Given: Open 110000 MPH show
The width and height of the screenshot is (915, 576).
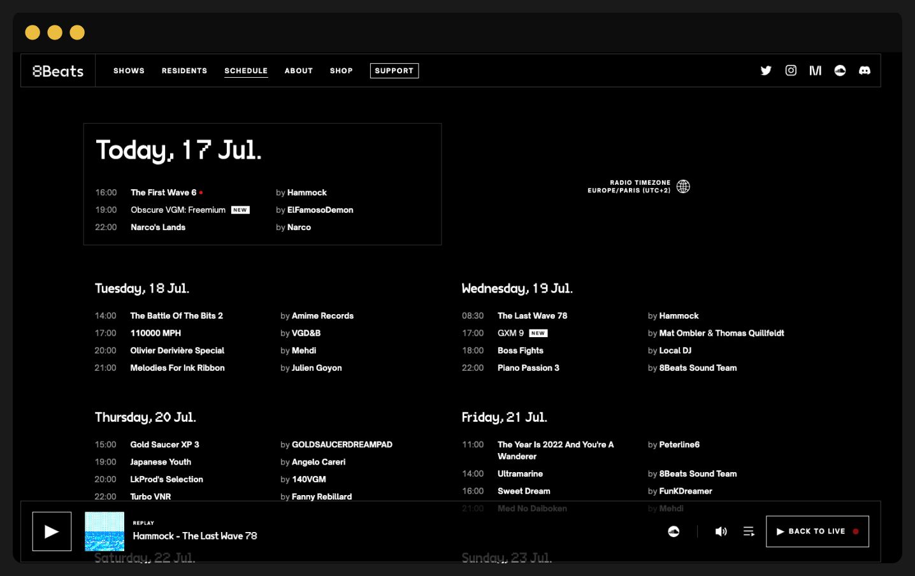Looking at the screenshot, I should 155,333.
